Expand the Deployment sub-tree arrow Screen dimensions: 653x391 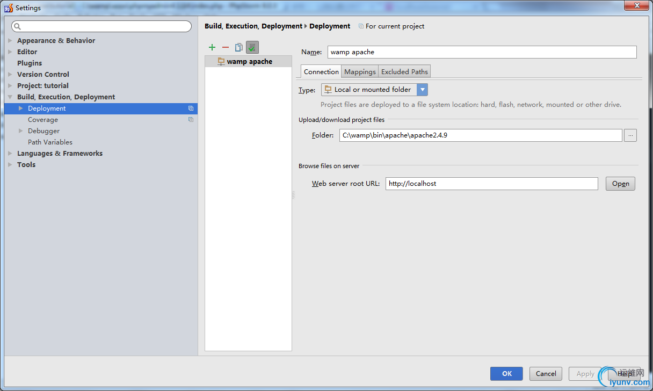(21, 108)
